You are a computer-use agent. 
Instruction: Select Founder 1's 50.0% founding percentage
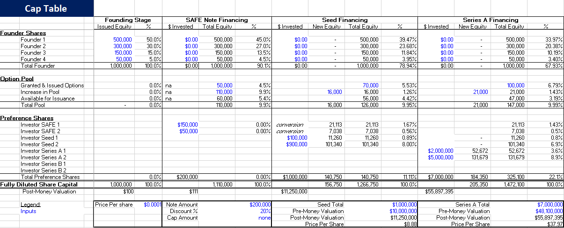click(x=155, y=40)
